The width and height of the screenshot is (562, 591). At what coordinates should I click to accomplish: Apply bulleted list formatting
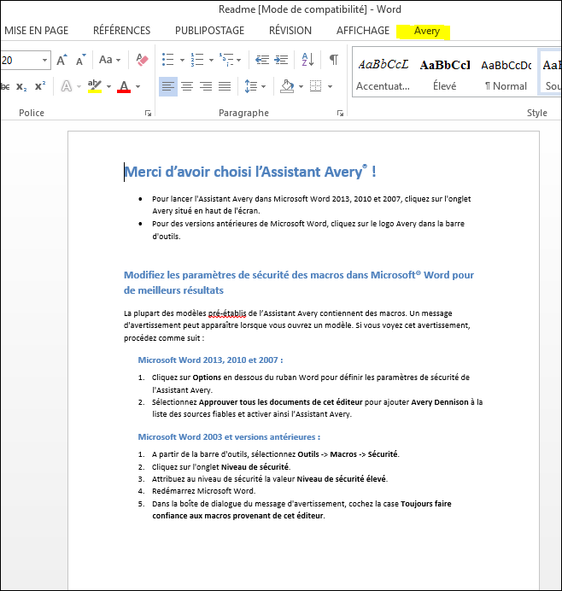tap(167, 60)
